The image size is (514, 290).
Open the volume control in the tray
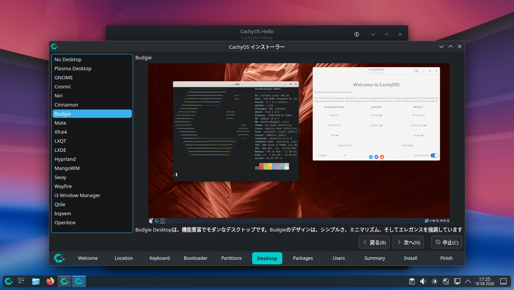click(x=423, y=281)
